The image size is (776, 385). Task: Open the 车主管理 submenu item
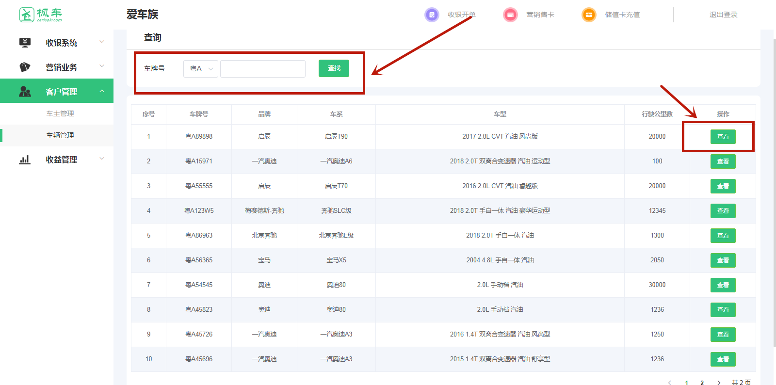click(60, 113)
